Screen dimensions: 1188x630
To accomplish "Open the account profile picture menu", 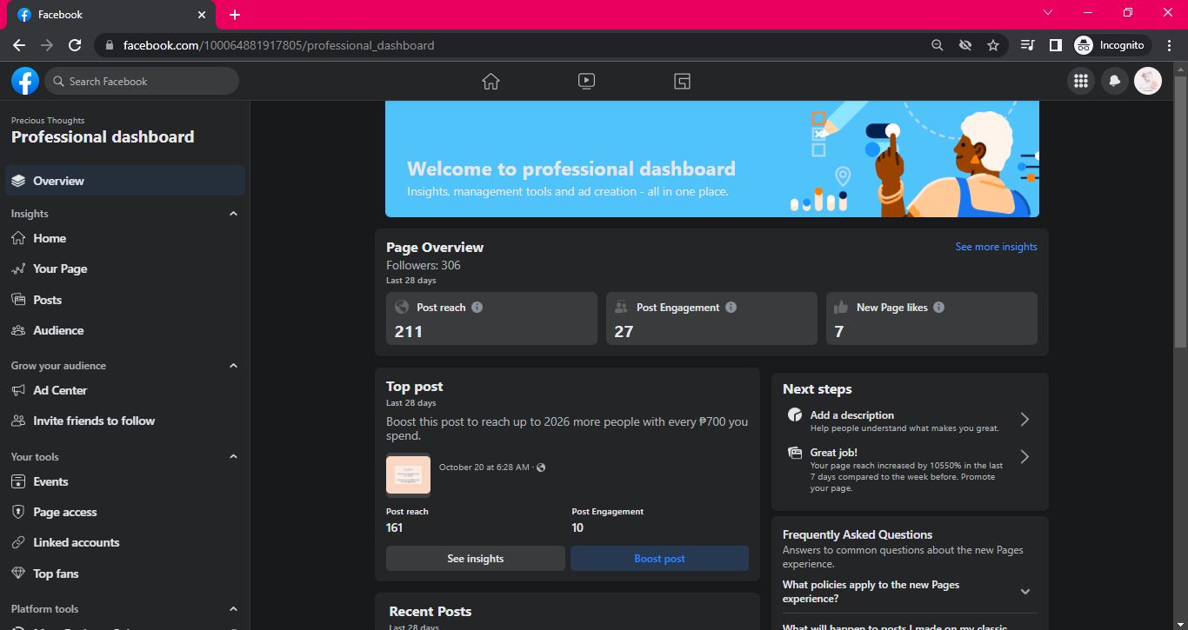I will (x=1148, y=81).
